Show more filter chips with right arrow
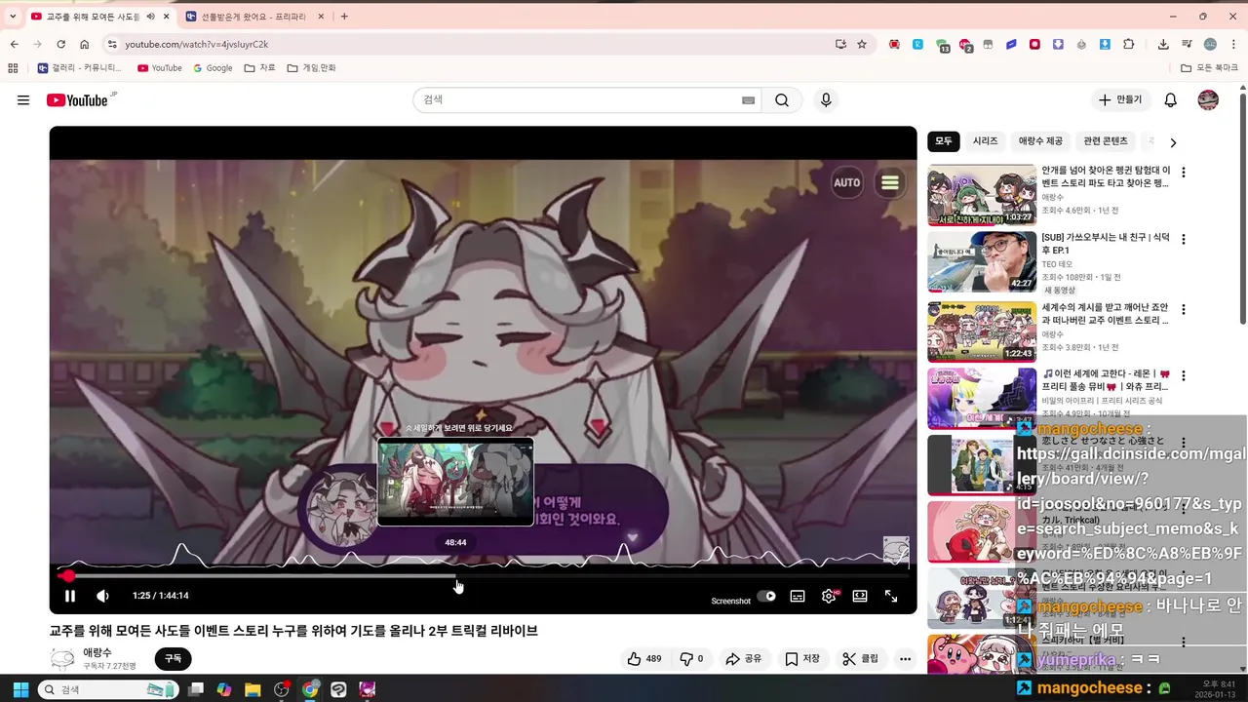Viewport: 1248px width, 702px height. (1173, 142)
